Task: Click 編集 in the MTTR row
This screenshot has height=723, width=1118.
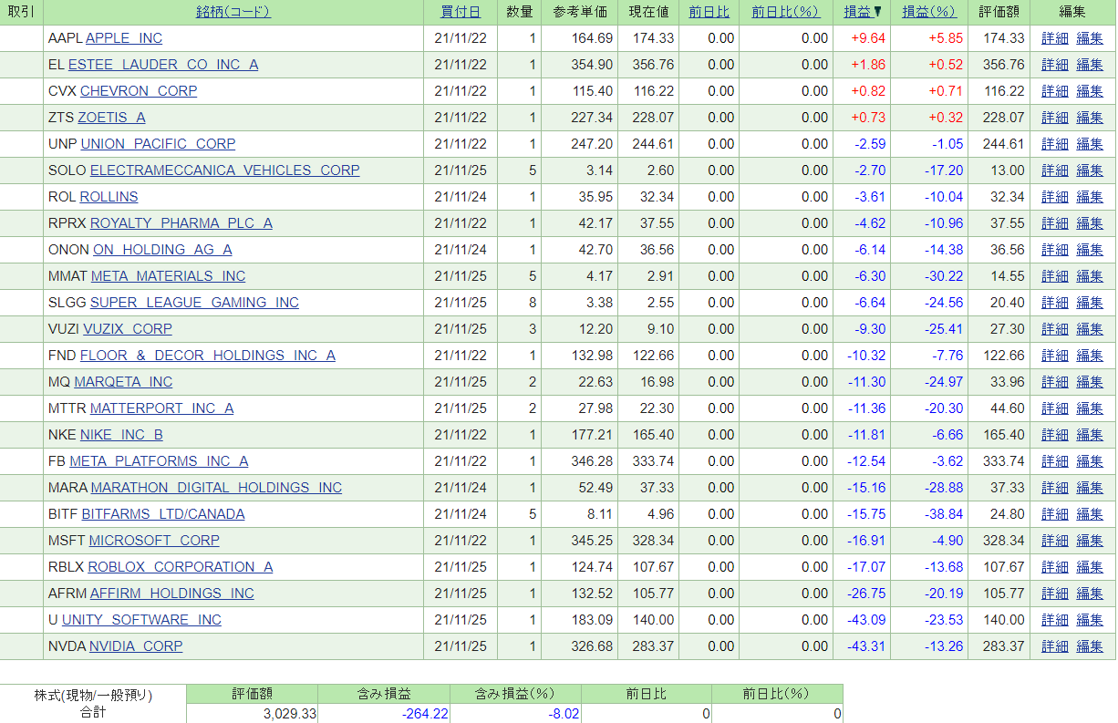Action: point(1090,408)
